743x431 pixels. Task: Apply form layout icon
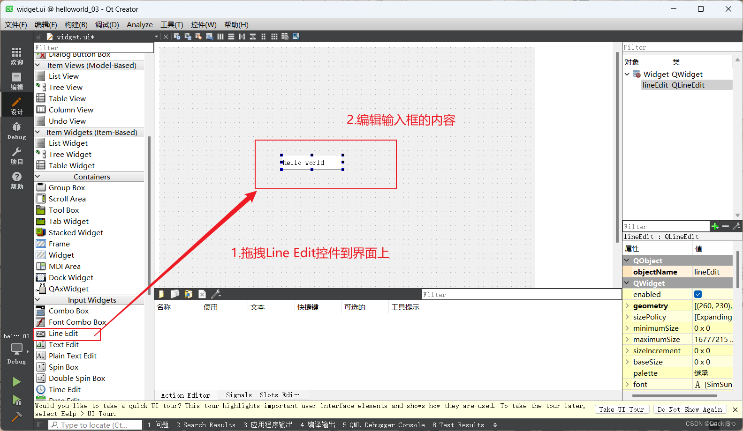coord(263,37)
